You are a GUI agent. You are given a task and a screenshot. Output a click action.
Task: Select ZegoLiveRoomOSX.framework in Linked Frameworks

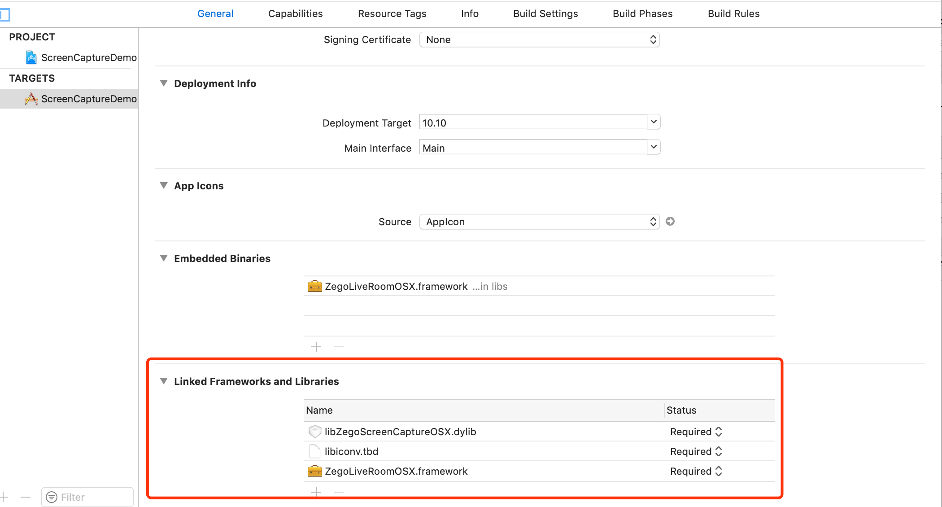(x=540, y=471)
